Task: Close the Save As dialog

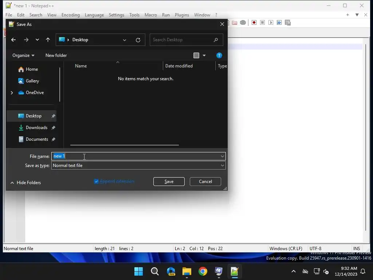Action: tap(222, 24)
